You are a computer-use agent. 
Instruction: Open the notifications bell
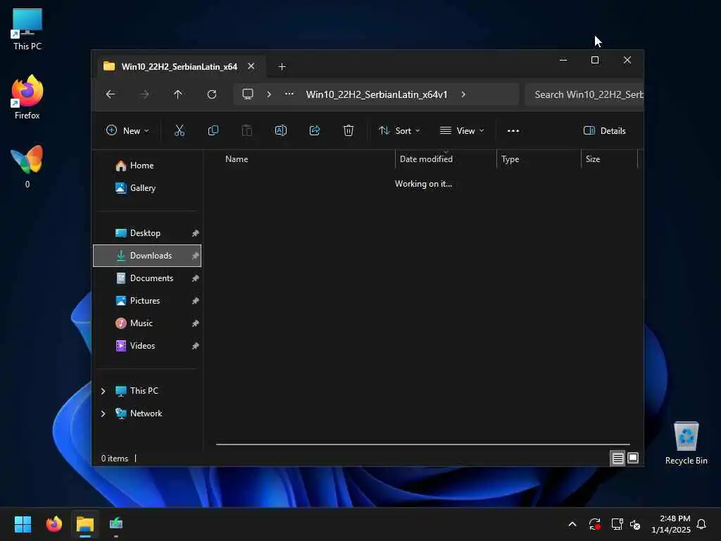click(x=701, y=524)
